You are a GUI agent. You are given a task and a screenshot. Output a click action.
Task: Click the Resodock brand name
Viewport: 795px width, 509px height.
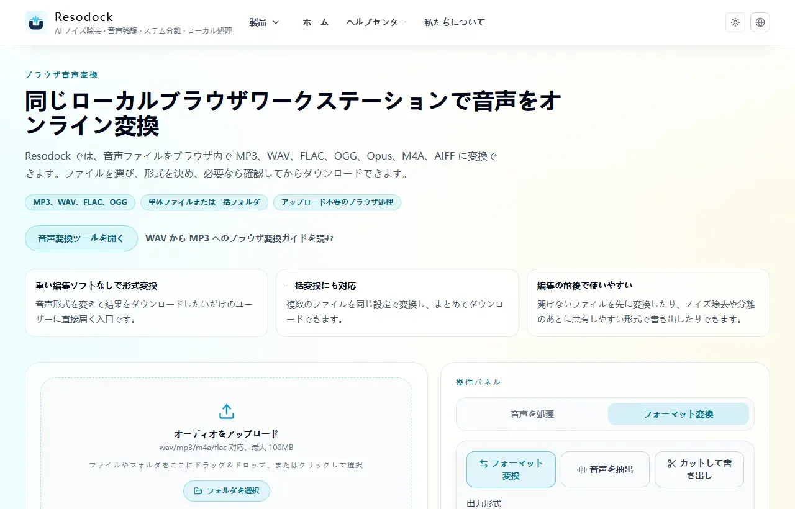click(x=84, y=17)
